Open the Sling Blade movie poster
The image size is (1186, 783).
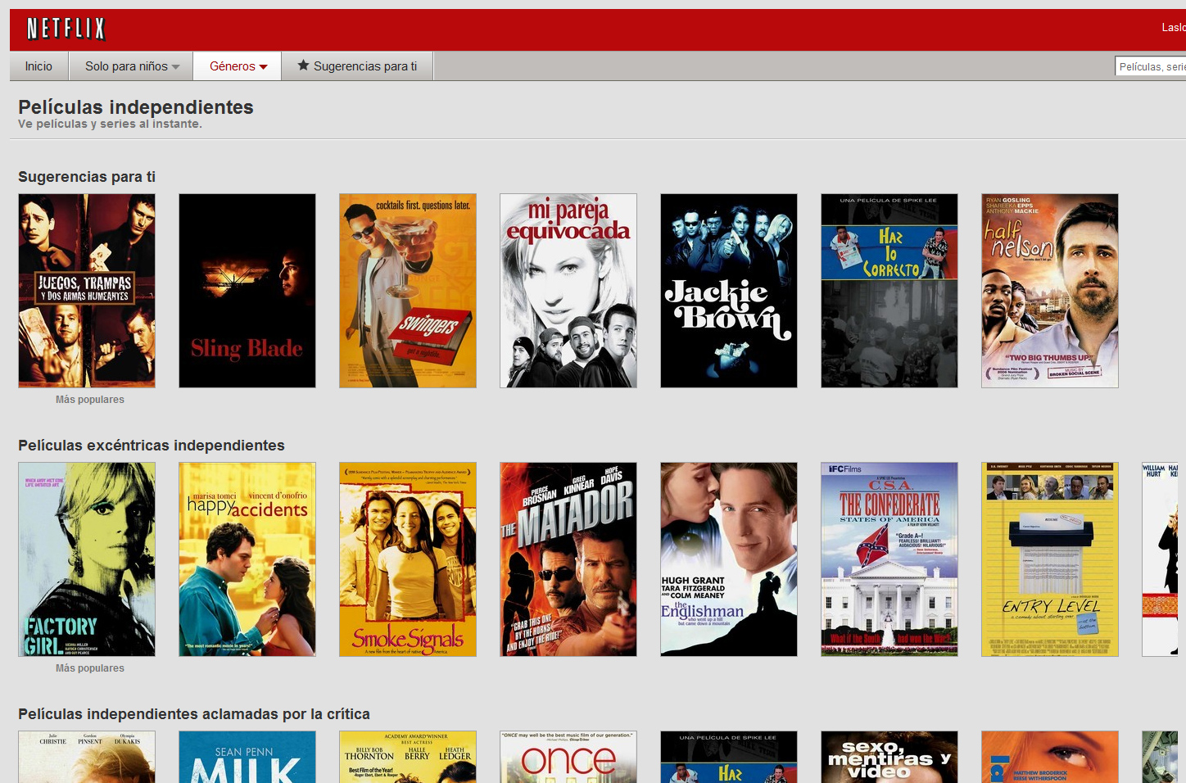(247, 291)
